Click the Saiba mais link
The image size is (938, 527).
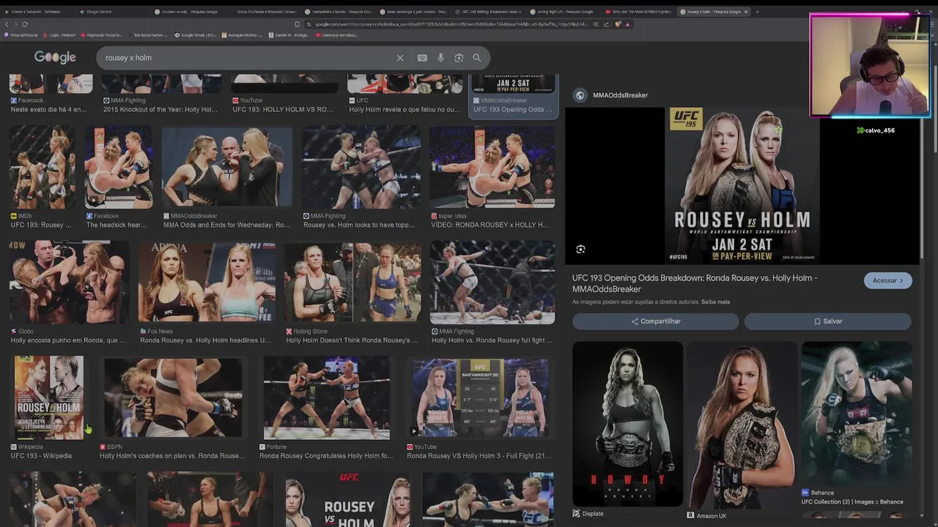(715, 302)
